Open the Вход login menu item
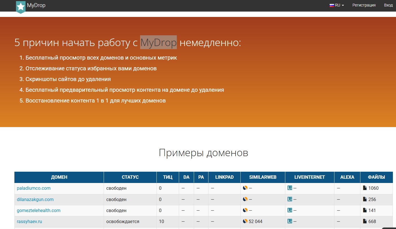The width and height of the screenshot is (396, 229). pos(388,5)
